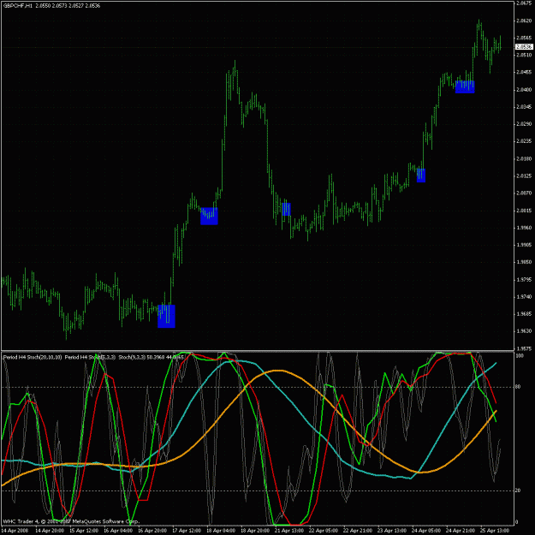This screenshot has height=535, width=535.
Task: Click the 2.0620 price scale label
Action: tap(524, 21)
